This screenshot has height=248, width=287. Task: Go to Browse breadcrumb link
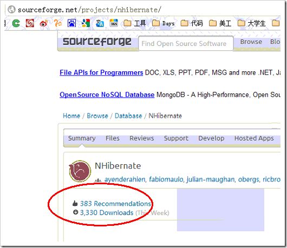[x=97, y=116]
